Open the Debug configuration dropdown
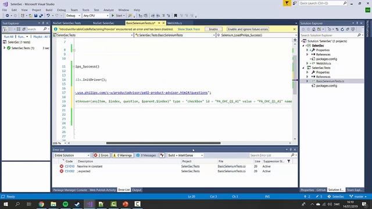This screenshot has width=372, height=209. point(73,16)
